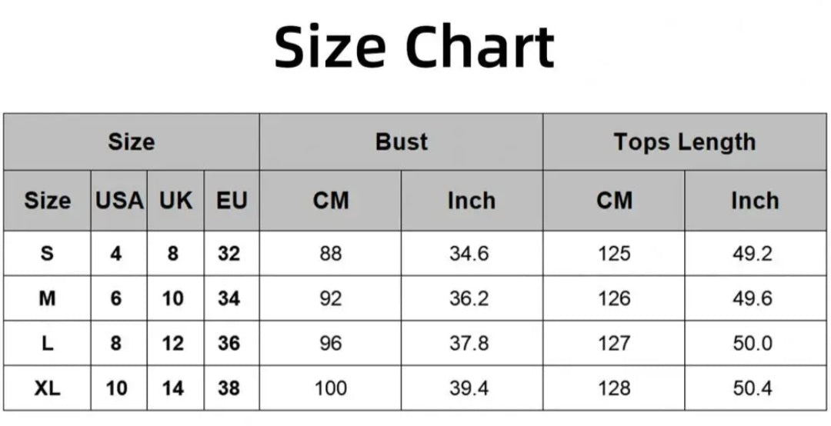
Task: Click the bust 100 cm cell
Action: pos(330,388)
